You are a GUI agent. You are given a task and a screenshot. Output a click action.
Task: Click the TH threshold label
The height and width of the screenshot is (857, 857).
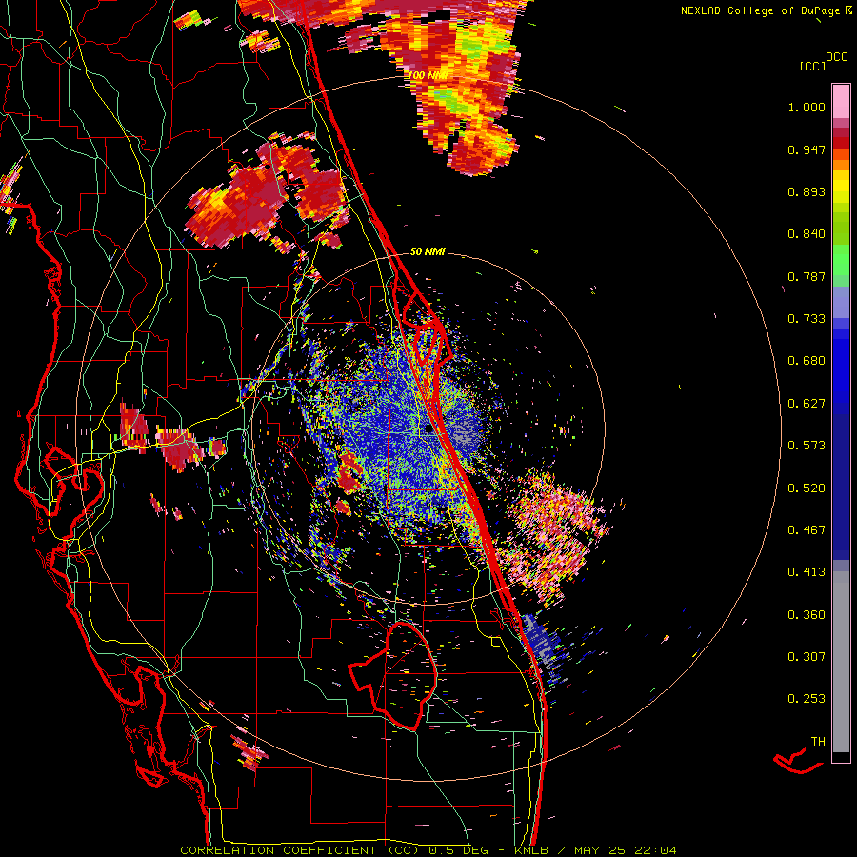pos(818,742)
